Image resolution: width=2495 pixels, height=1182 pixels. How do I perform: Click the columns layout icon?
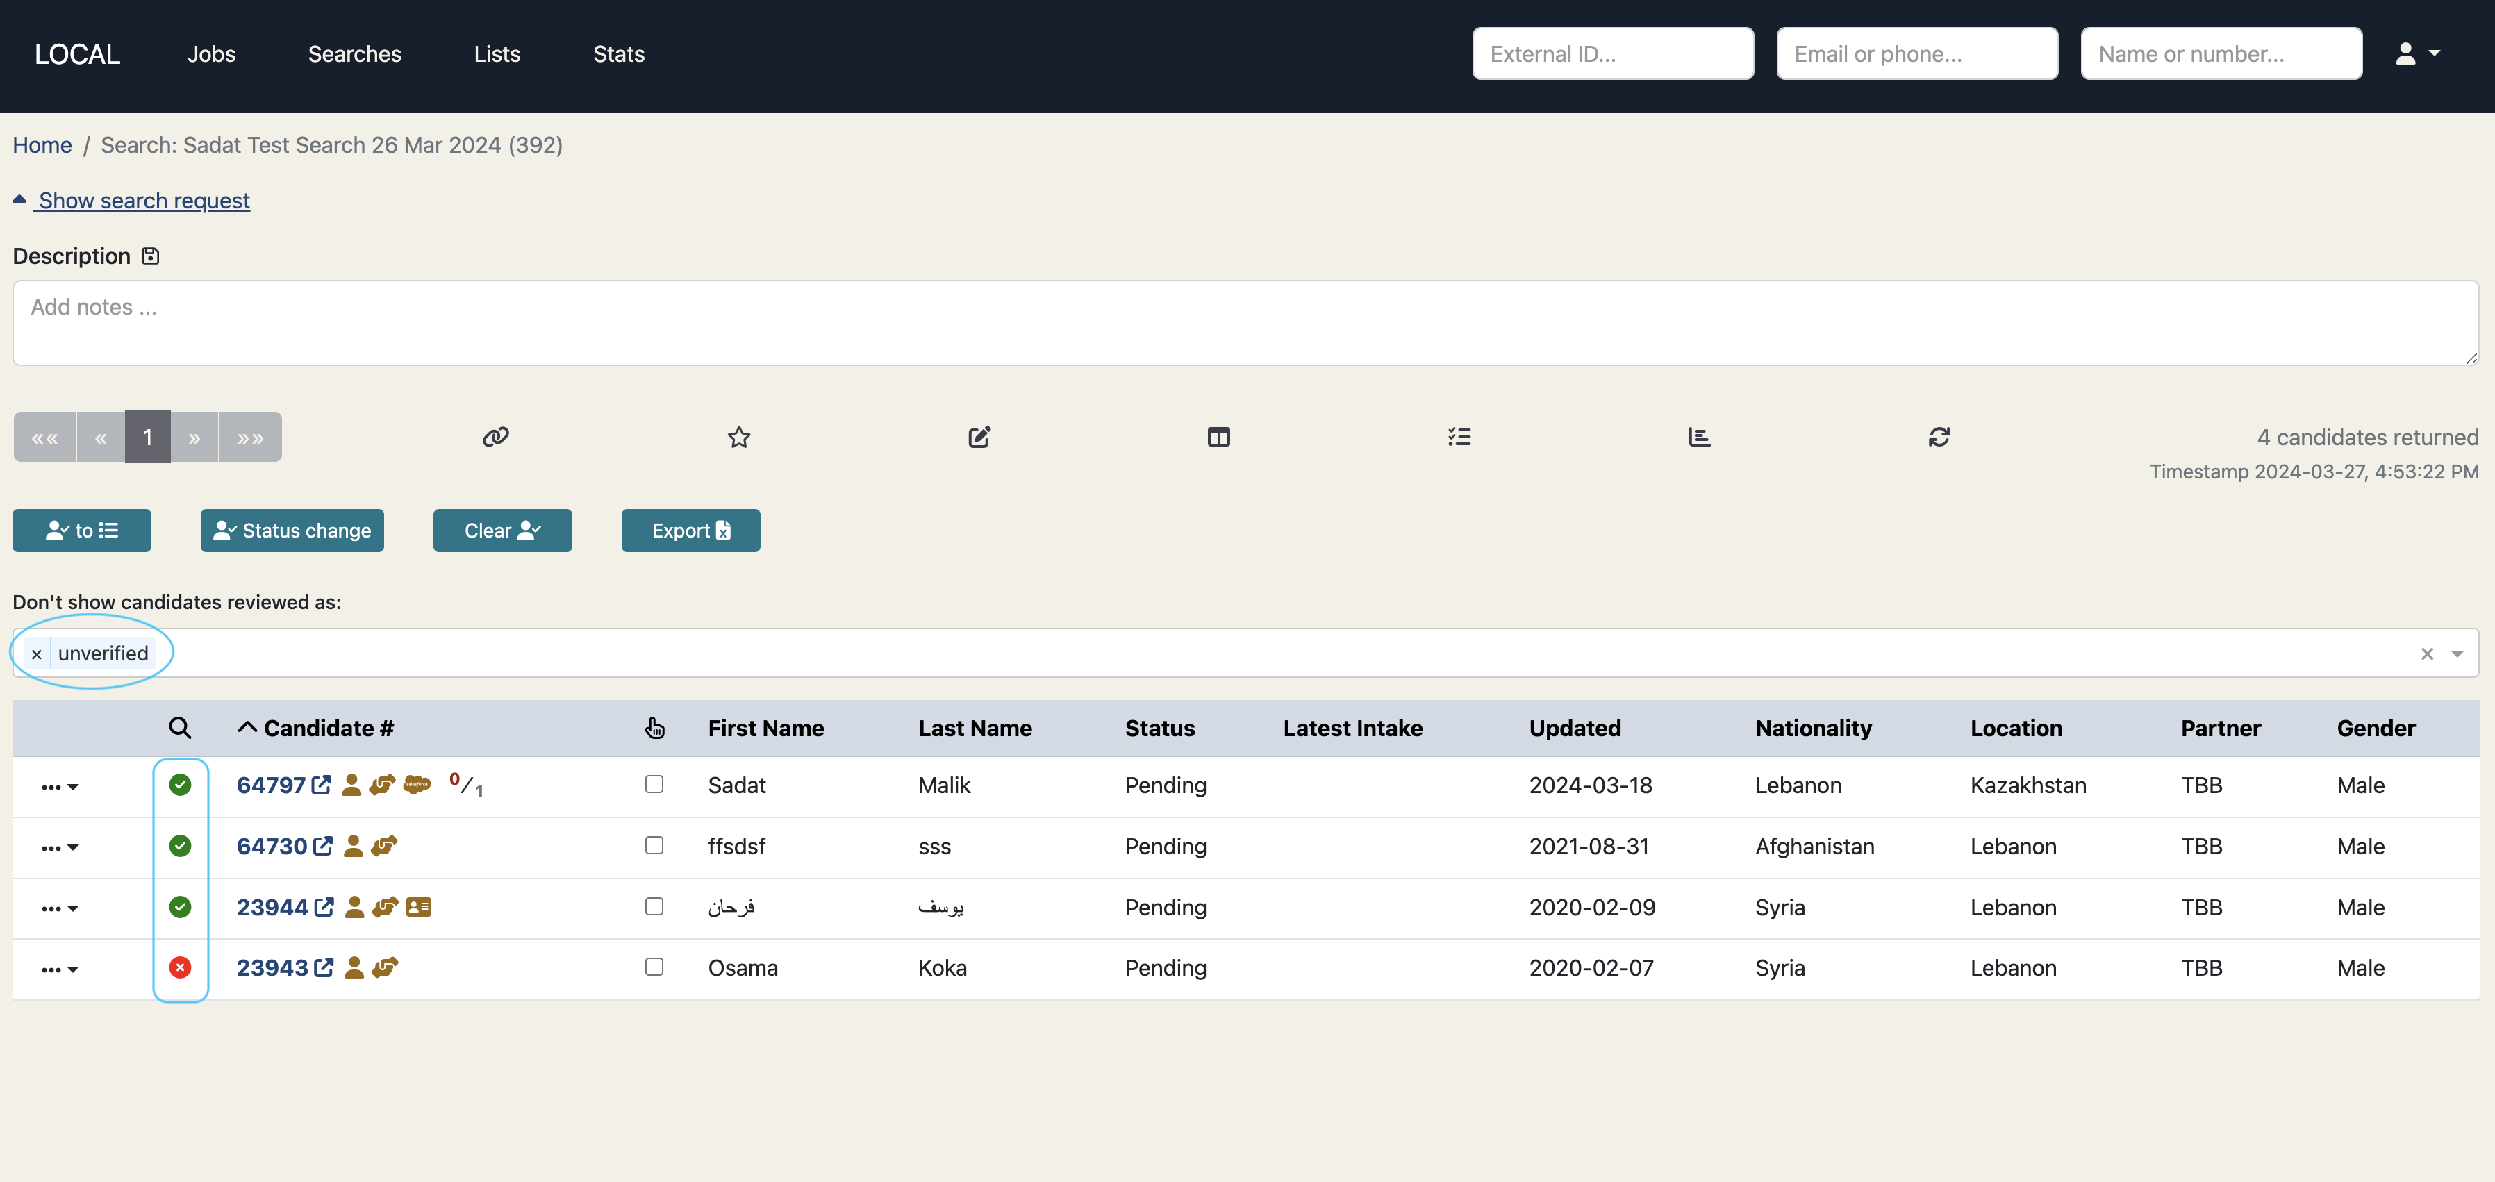point(1218,437)
